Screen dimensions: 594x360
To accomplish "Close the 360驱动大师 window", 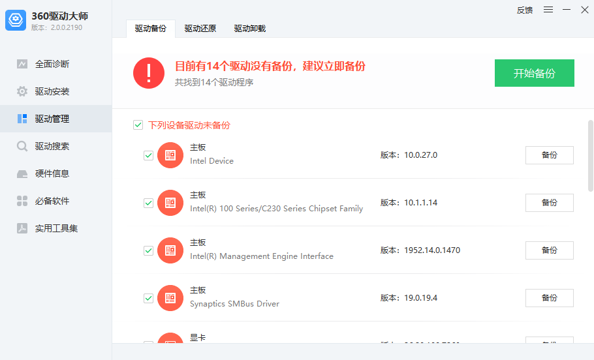I will tap(584, 10).
